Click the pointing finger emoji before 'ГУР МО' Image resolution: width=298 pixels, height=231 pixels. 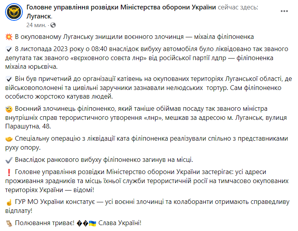click(9, 202)
